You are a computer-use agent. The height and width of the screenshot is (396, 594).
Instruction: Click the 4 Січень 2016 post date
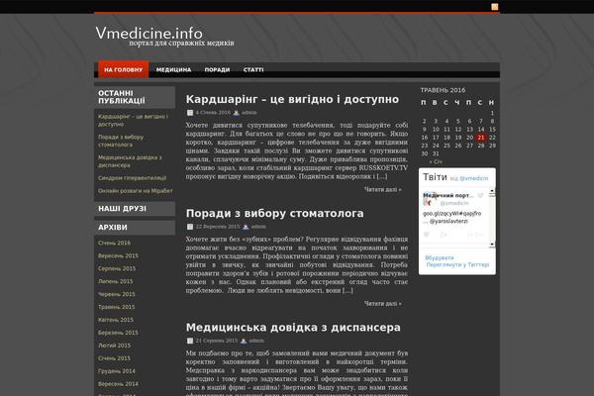213,113
